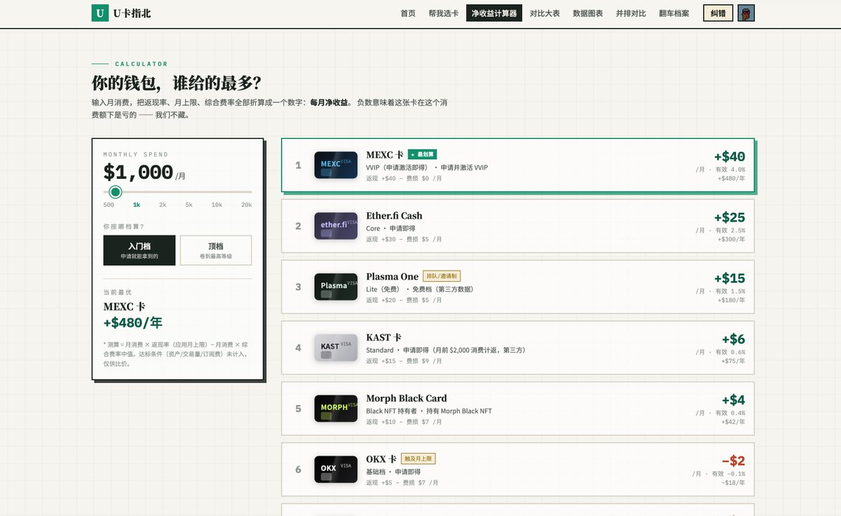Image resolution: width=841 pixels, height=516 pixels.
Task: Set slider to the 5k mark
Action: 189,205
